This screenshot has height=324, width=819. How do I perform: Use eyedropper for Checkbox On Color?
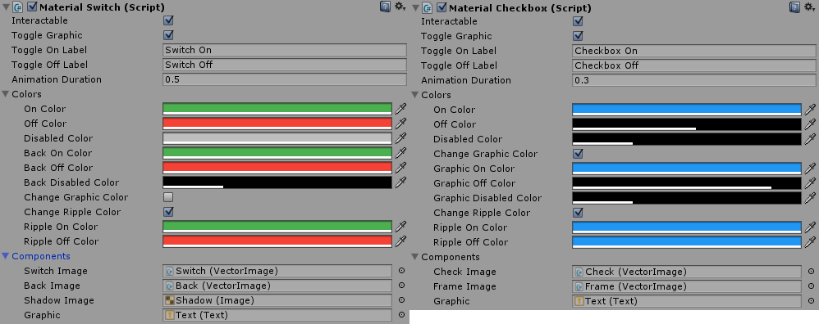click(x=810, y=110)
